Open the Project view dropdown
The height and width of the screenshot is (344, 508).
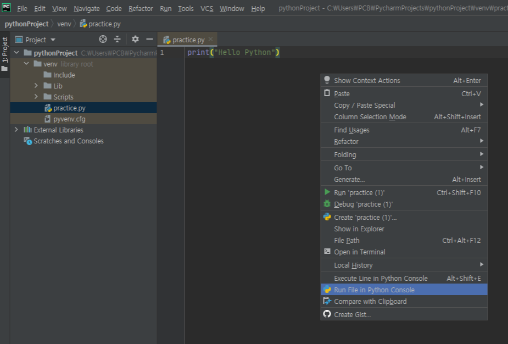(53, 40)
